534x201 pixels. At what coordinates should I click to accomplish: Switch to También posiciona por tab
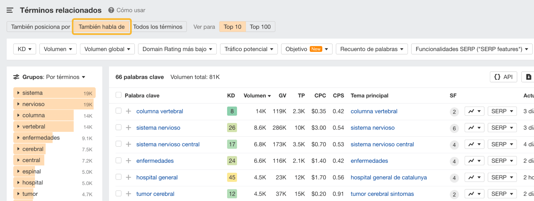(x=40, y=27)
